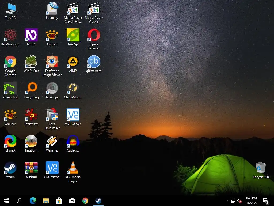274x206 pixels.
Task: Open Mail app from taskbar
Action: coord(72,201)
